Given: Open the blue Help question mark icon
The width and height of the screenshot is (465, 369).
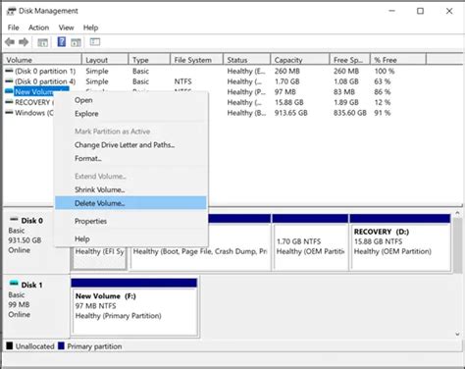Looking at the screenshot, I should 62,42.
